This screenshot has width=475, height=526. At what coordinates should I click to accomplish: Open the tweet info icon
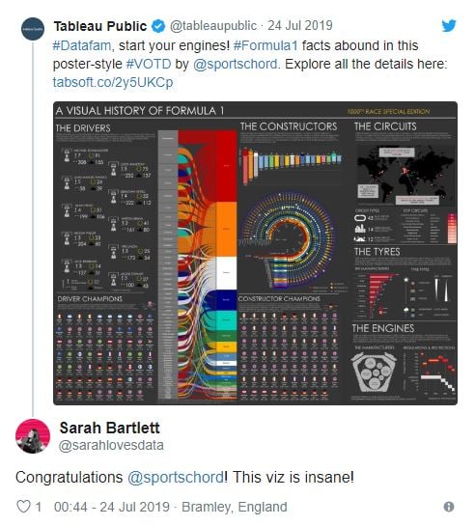pyautogui.click(x=449, y=507)
